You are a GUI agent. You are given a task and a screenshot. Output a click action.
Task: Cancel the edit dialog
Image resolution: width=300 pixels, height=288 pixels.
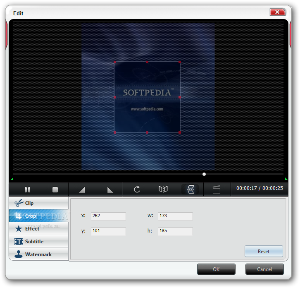click(x=264, y=269)
